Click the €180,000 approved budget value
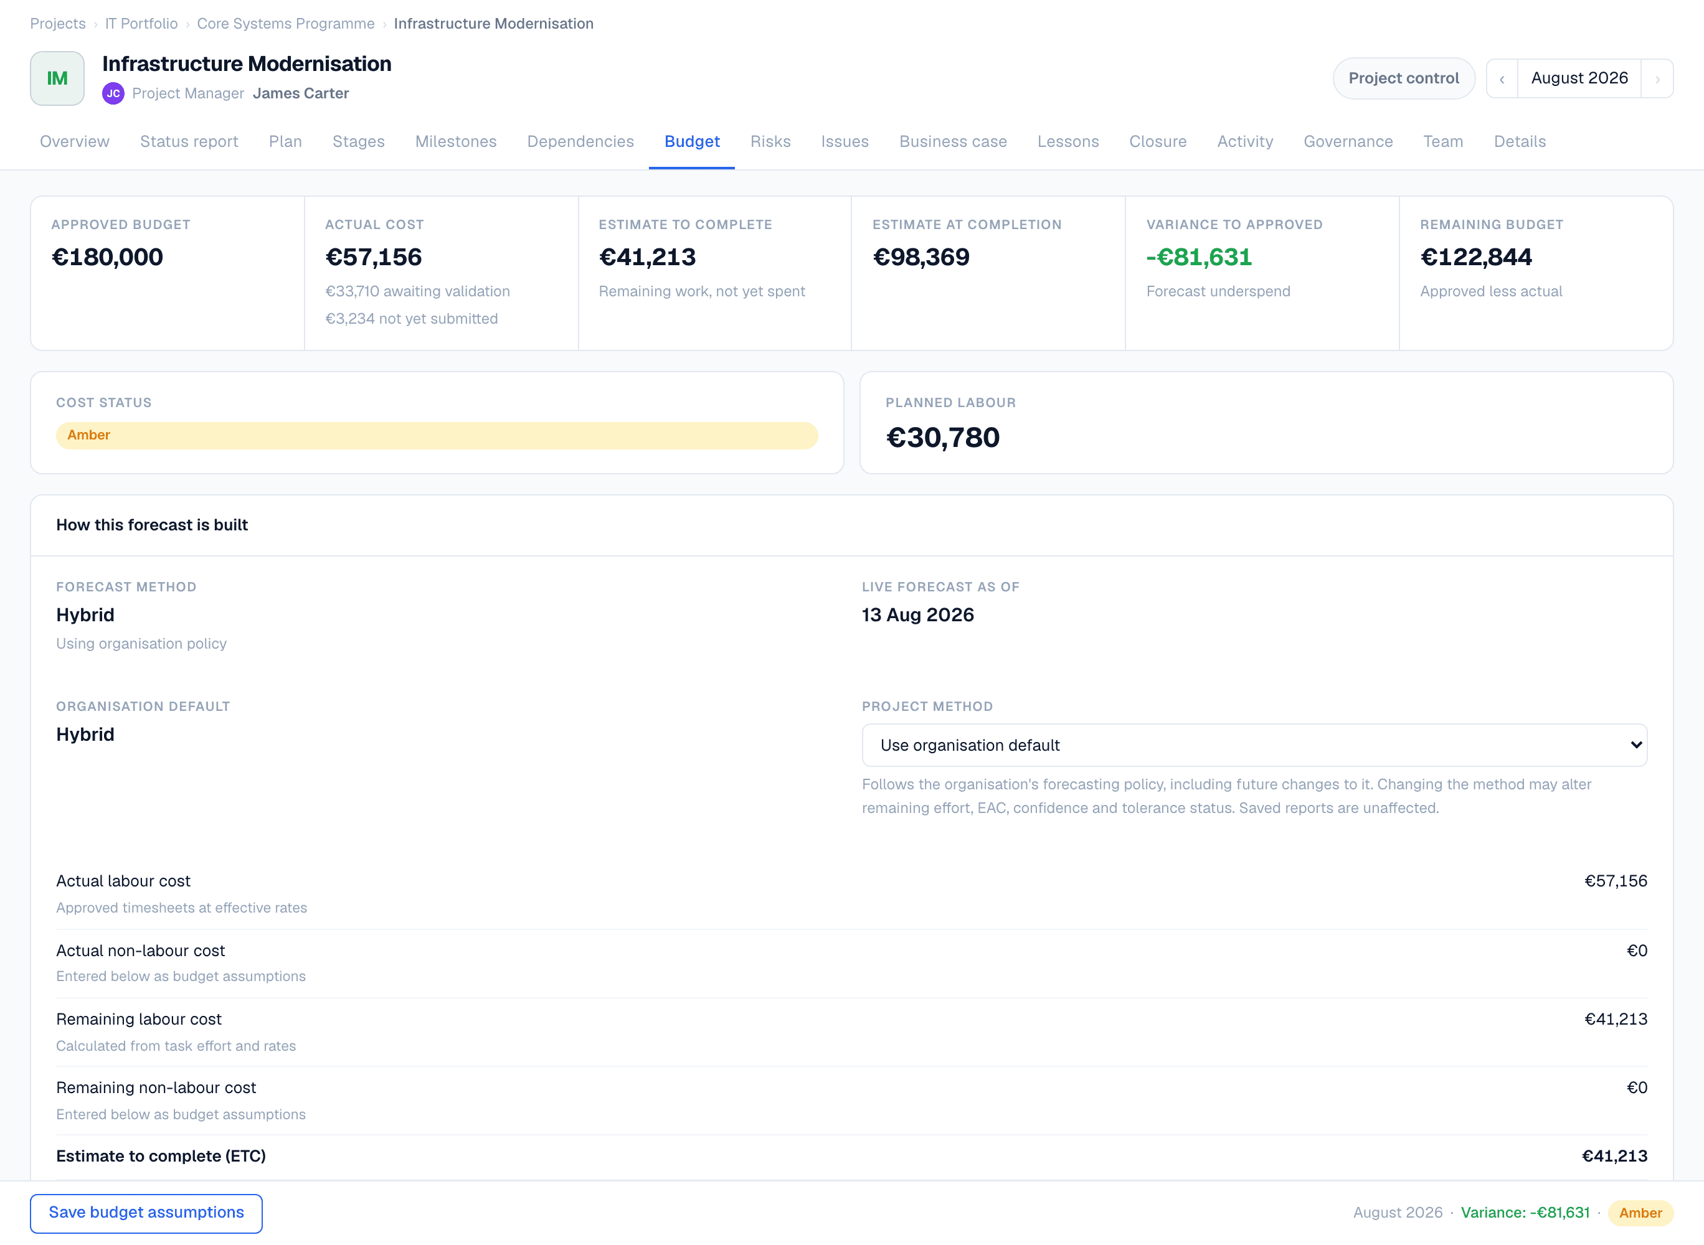The height and width of the screenshot is (1245, 1704). [107, 257]
